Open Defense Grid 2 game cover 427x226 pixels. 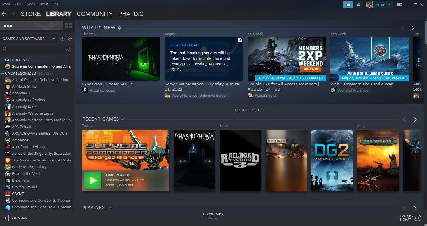tap(332, 160)
